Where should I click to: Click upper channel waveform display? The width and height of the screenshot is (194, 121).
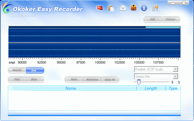click(94, 36)
